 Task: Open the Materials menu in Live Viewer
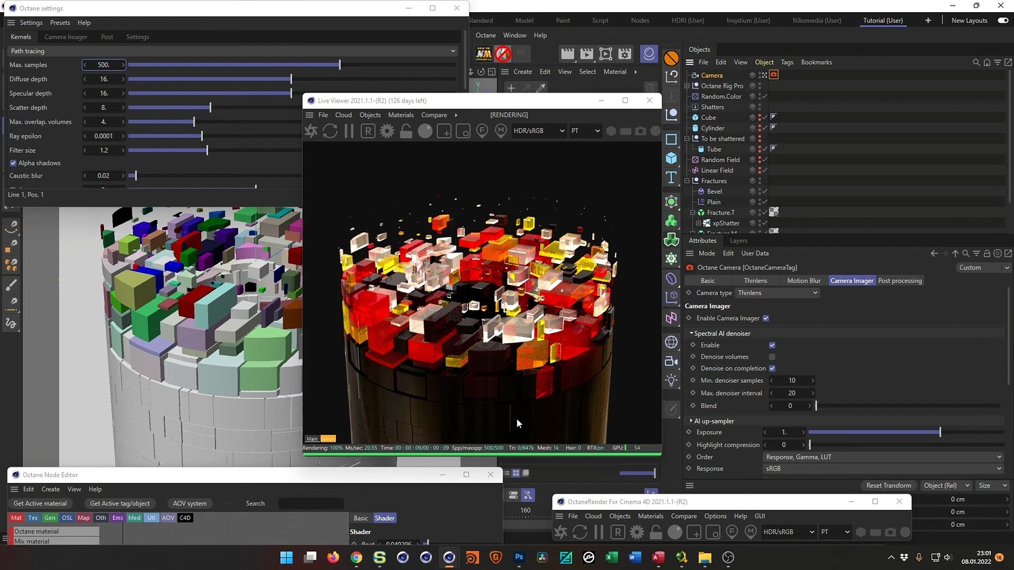point(401,115)
